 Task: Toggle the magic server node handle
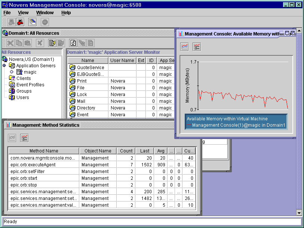(x=12, y=72)
